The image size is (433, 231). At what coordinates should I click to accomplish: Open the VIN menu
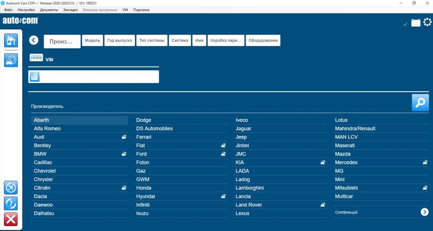pyautogui.click(x=125, y=10)
